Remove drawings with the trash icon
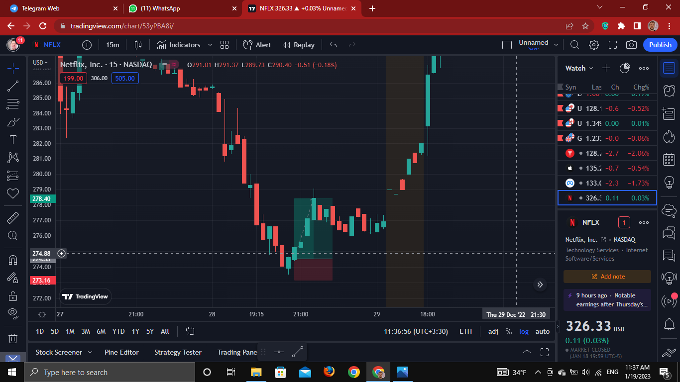The height and width of the screenshot is (382, 680). 13,338
